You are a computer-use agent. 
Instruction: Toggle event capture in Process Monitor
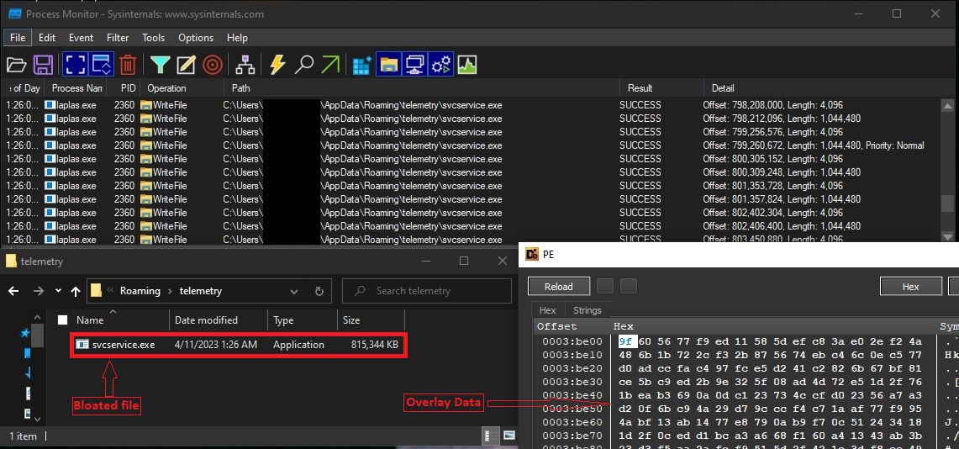(75, 65)
